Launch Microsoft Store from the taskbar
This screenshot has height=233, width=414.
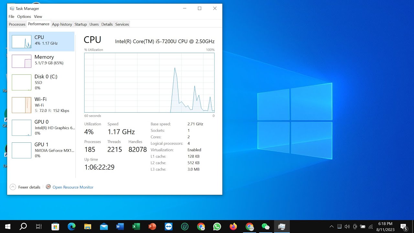(55, 227)
